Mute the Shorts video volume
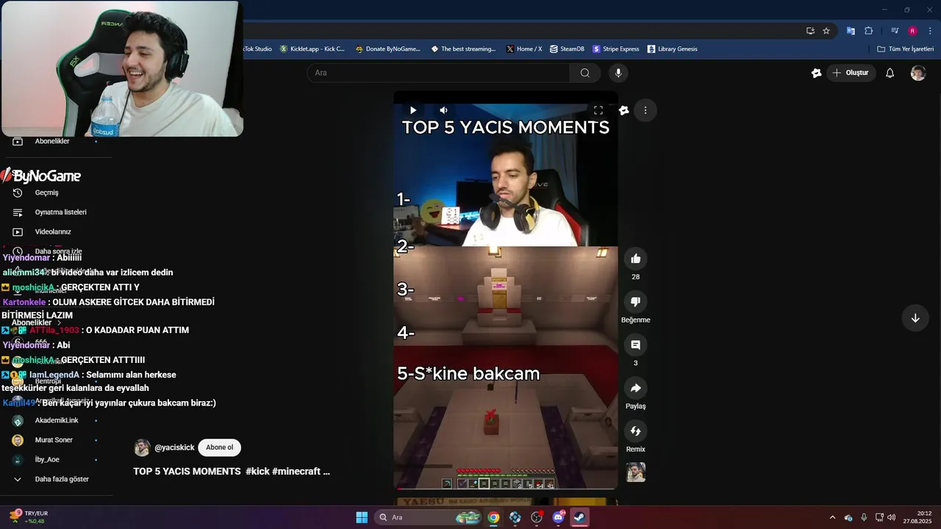Viewport: 941px width, 529px height. click(443, 110)
